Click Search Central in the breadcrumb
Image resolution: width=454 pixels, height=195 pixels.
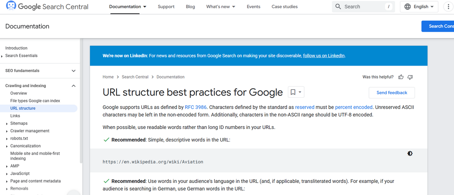point(135,77)
